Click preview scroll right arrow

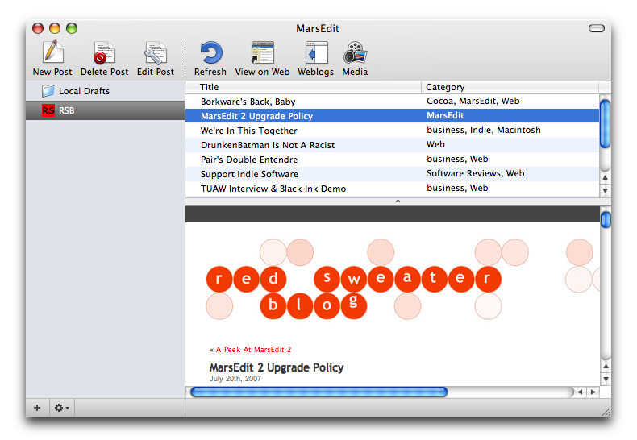click(593, 392)
